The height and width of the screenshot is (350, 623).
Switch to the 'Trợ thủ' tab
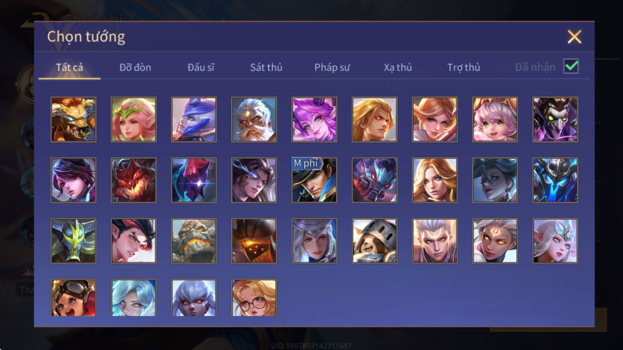click(463, 67)
